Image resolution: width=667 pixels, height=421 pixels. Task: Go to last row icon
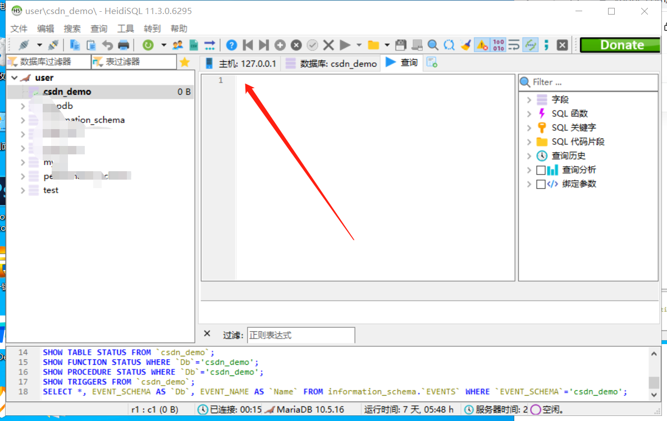264,45
